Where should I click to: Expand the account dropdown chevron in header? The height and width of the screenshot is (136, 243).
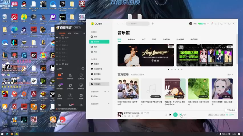[208, 24]
